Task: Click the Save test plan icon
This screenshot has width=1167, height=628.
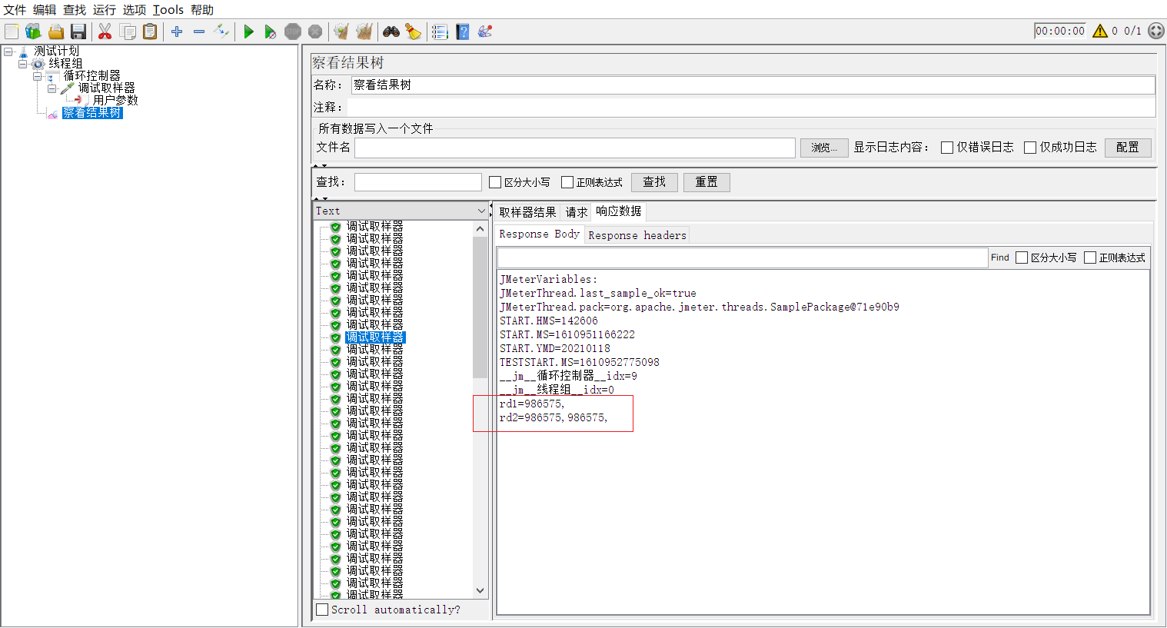Action: click(79, 32)
